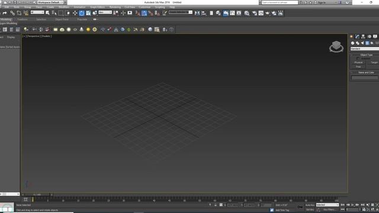Image resolution: width=379 pixels, height=213 pixels.
Task: Activate the Select and Move tool
Action: (75, 13)
